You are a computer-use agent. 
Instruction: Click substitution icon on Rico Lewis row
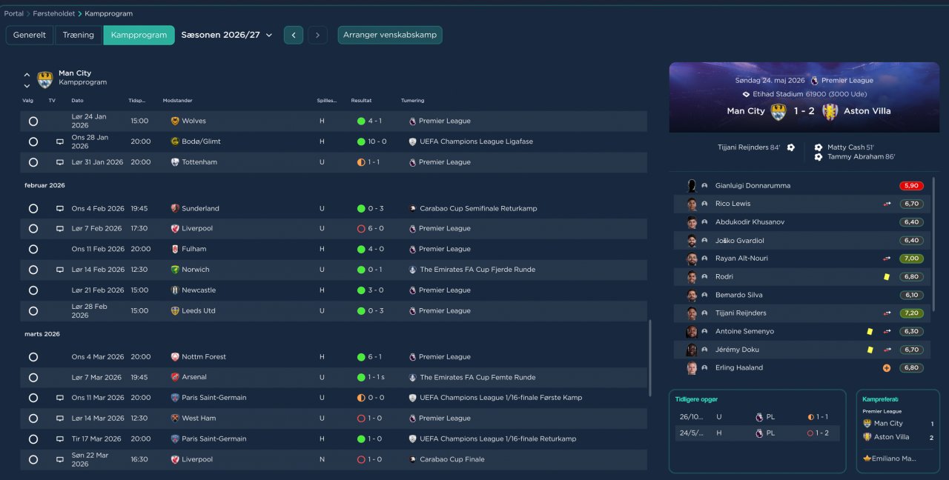tap(886, 204)
